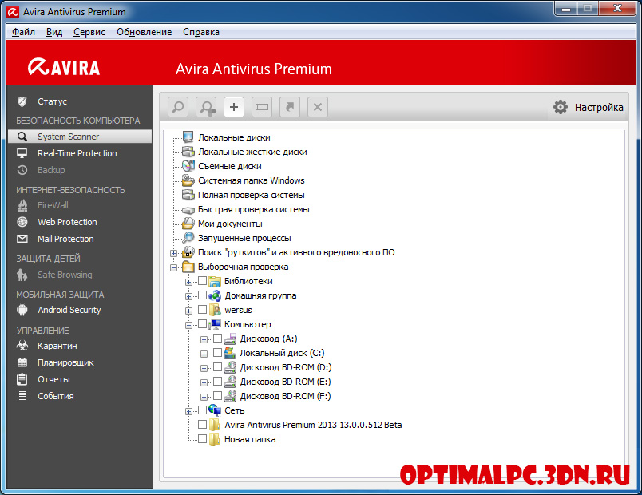Image resolution: width=642 pixels, height=495 pixels.
Task: Open the Вид menu
Action: point(54,32)
